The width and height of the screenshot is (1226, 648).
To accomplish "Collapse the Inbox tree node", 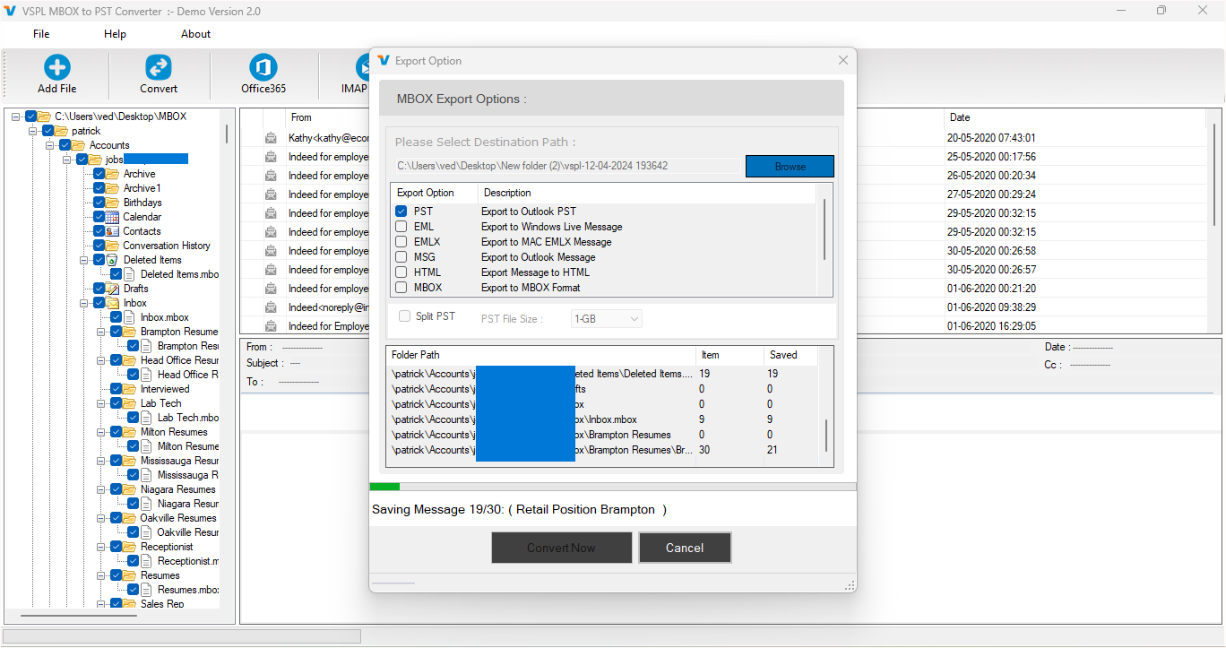I will click(84, 303).
